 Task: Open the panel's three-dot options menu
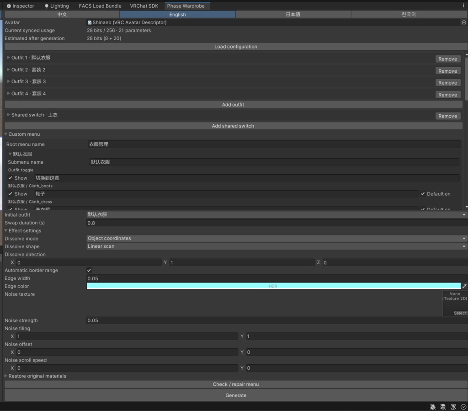(463, 5)
